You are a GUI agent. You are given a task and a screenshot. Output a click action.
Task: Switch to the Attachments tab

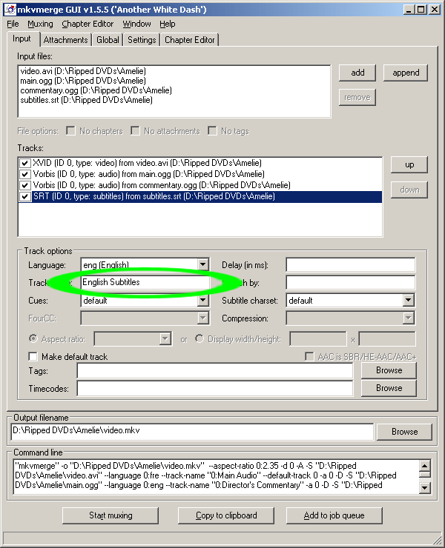point(65,40)
